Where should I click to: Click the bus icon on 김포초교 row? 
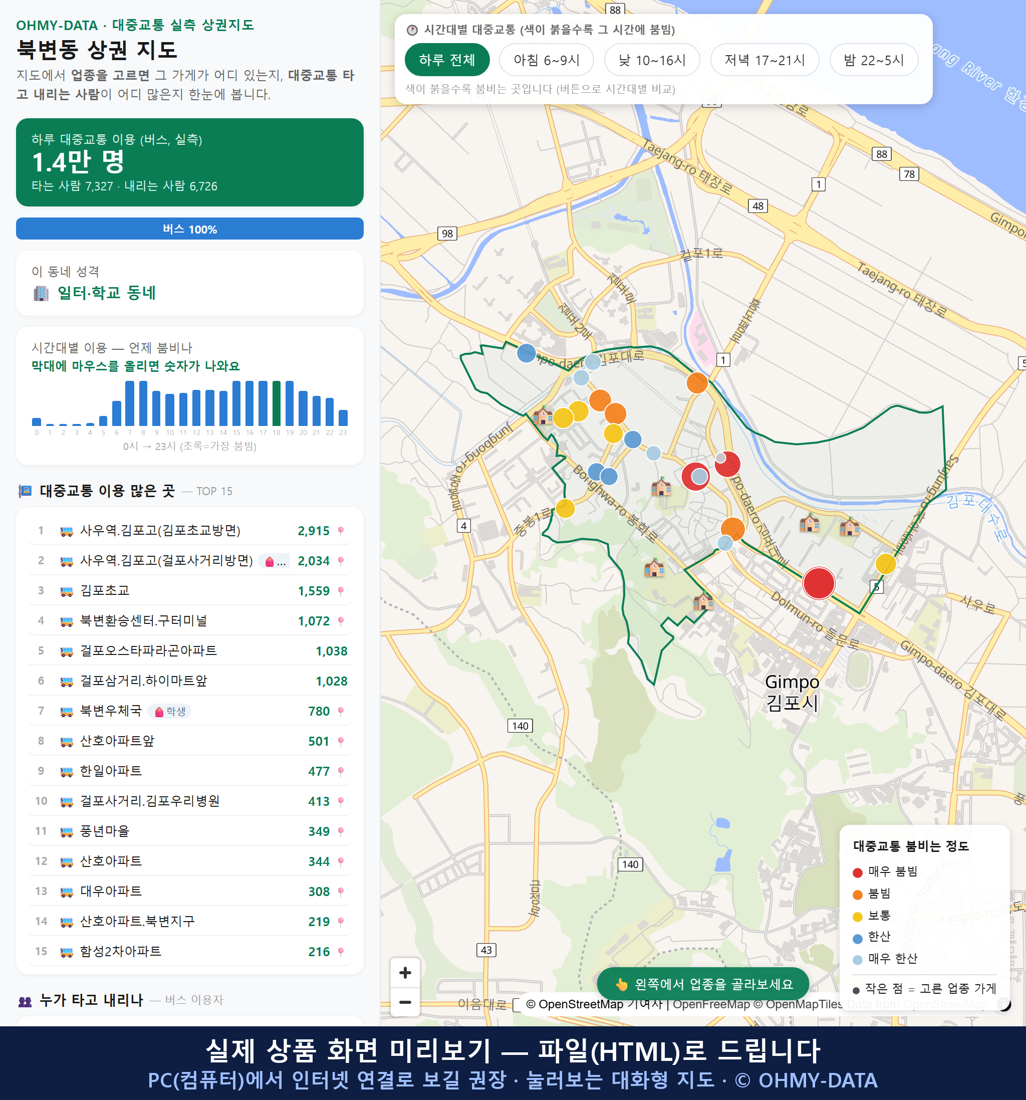pyautogui.click(x=66, y=591)
